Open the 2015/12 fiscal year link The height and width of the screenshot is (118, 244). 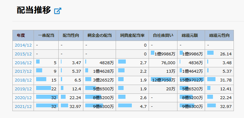pyautogui.click(x=23, y=54)
